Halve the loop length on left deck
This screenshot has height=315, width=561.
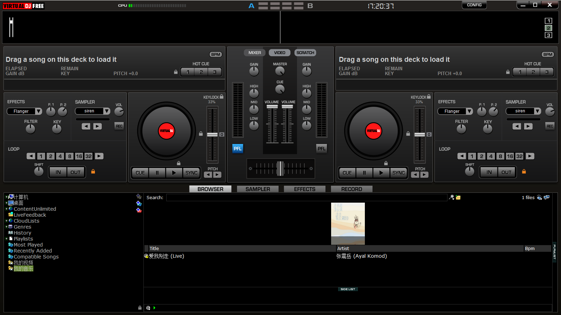point(31,156)
